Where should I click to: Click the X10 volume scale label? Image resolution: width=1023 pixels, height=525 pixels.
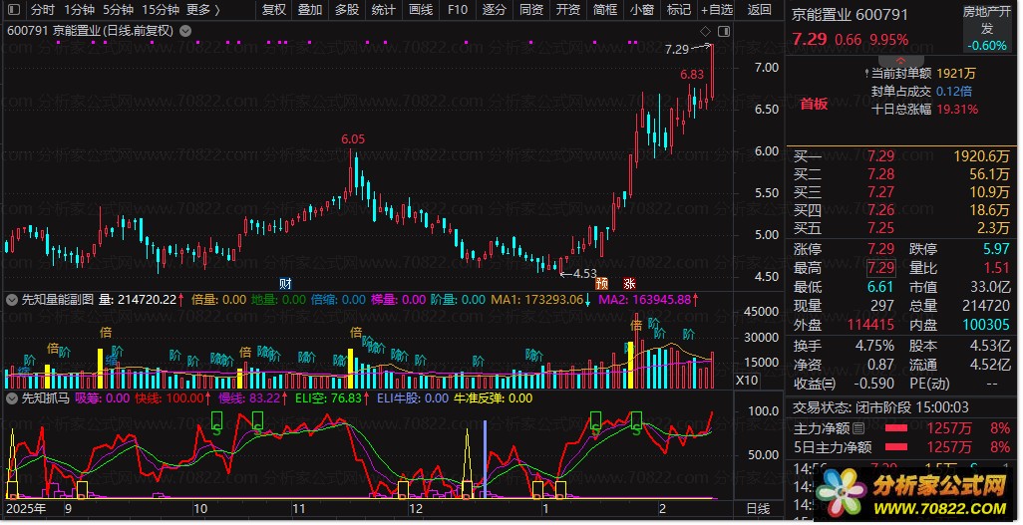[x=747, y=381]
